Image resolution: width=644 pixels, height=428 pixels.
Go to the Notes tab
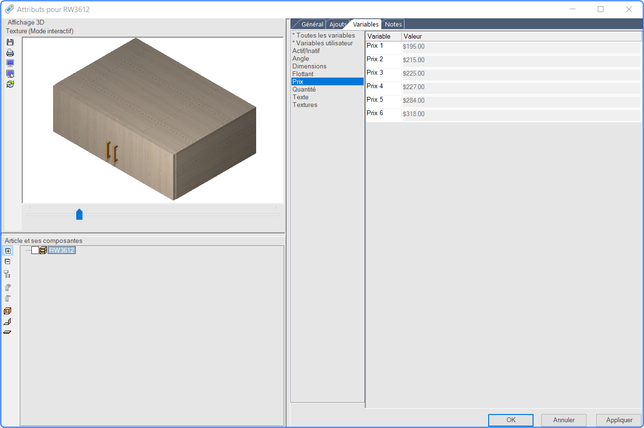coord(393,24)
